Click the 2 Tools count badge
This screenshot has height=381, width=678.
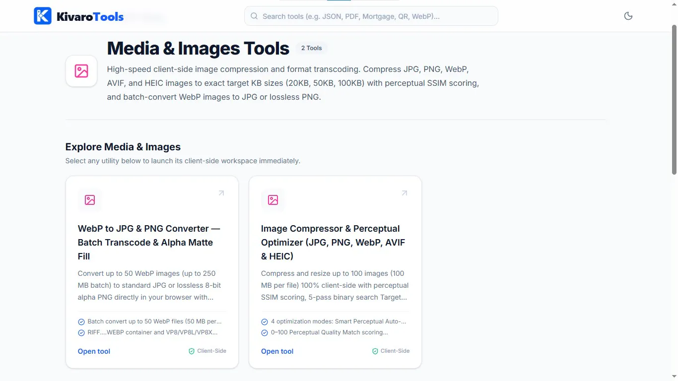(312, 48)
